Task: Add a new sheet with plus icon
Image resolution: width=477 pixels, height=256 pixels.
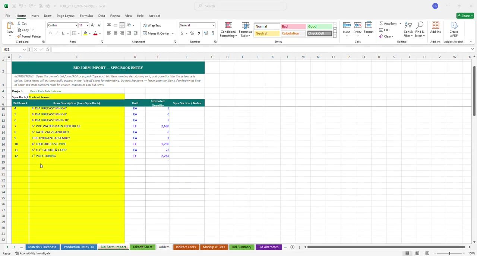Action: pyautogui.click(x=292, y=247)
